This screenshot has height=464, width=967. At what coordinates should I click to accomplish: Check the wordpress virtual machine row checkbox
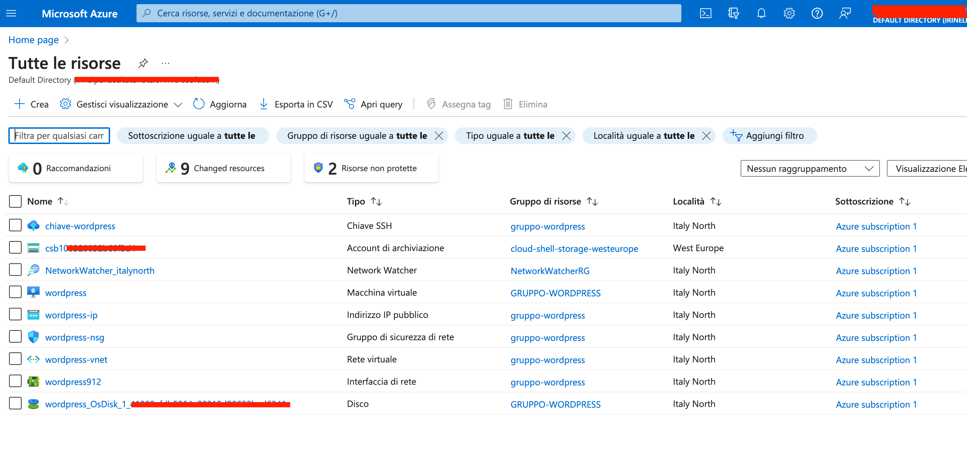click(x=15, y=292)
